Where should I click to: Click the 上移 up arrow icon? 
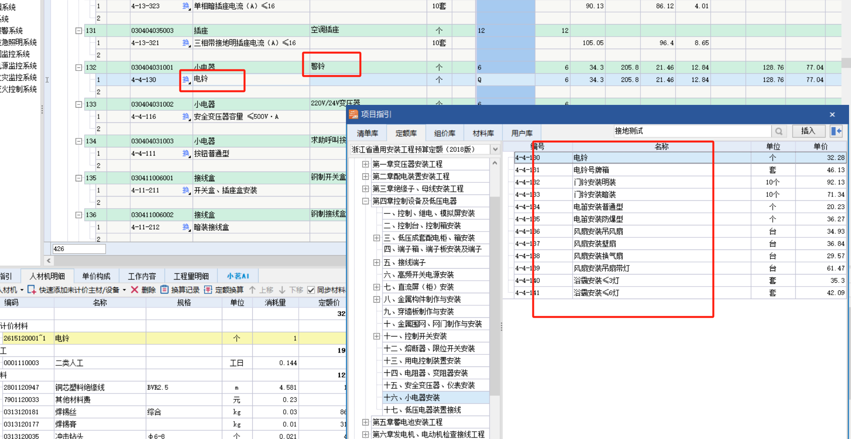coord(252,290)
